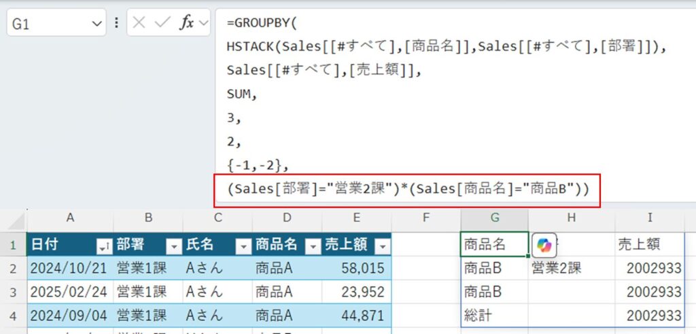The image size is (696, 334).
Task: Select column B header
Action: 148,218
